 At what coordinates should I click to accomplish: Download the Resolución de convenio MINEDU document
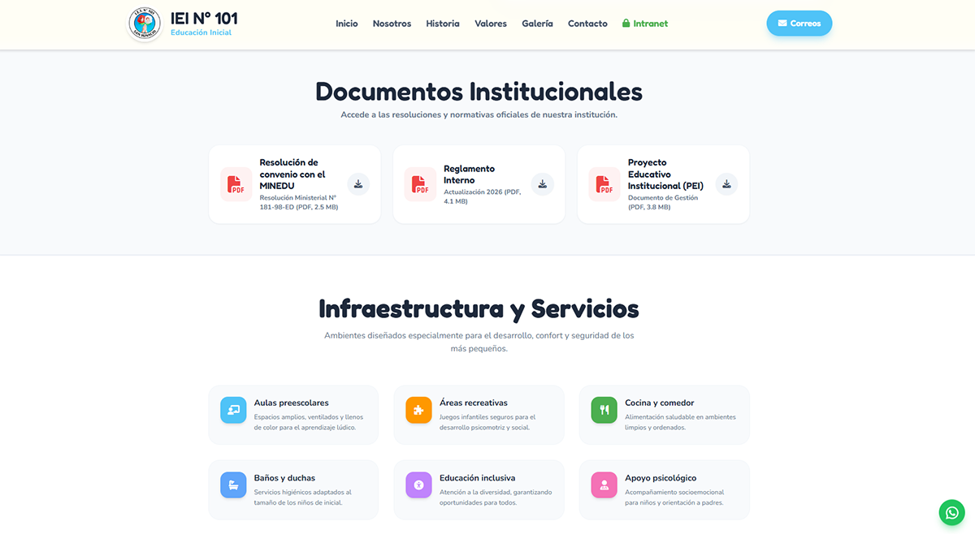(x=358, y=184)
